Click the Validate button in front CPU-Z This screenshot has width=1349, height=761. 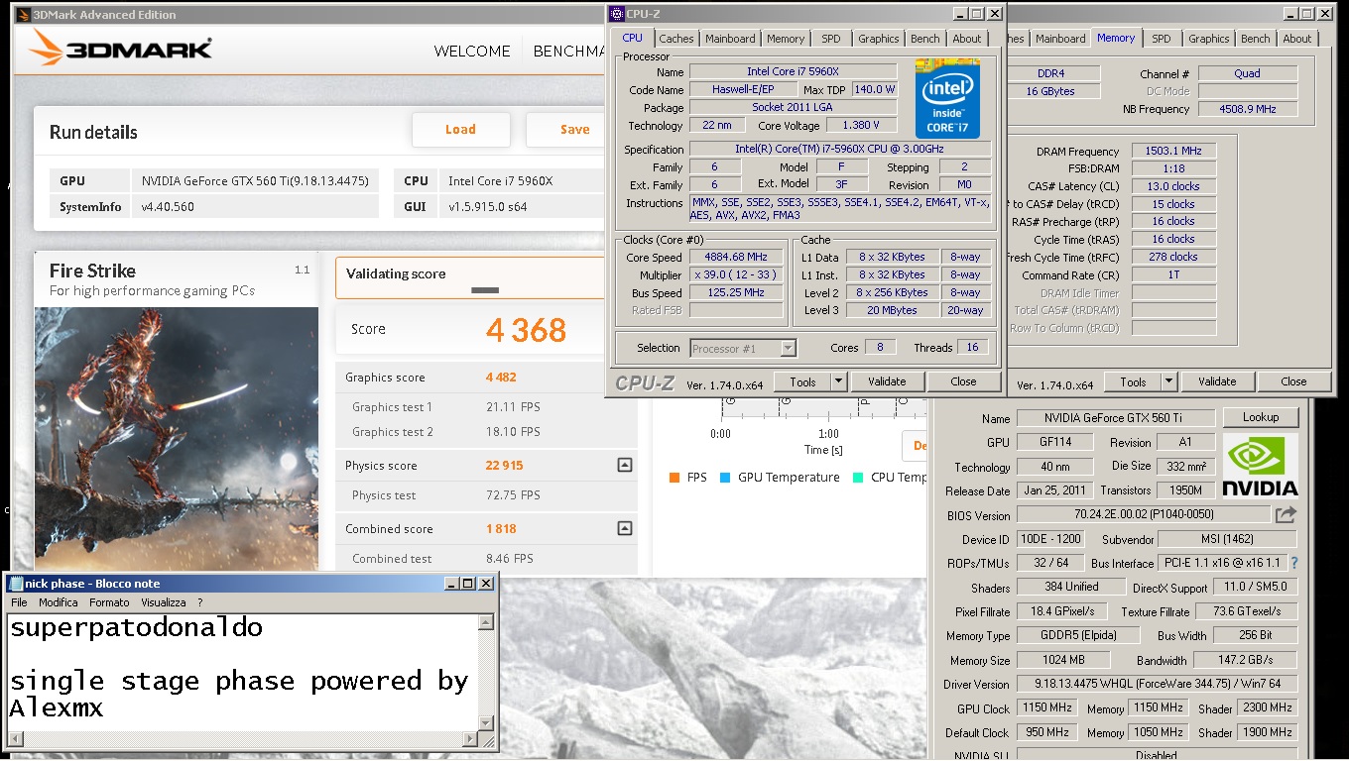coord(886,381)
